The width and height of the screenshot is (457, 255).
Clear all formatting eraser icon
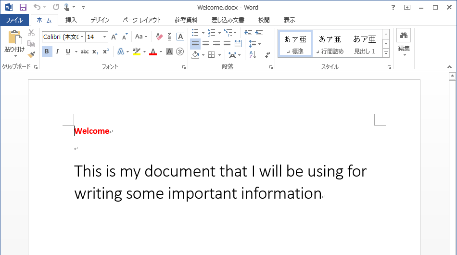coord(159,37)
